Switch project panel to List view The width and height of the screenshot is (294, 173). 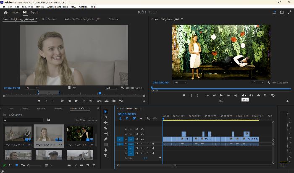(10, 165)
